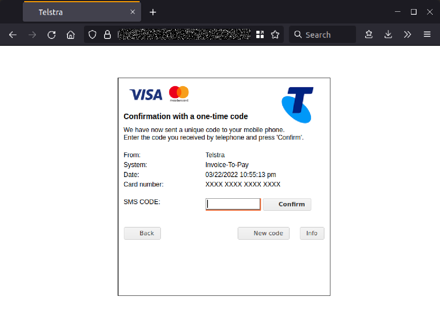Request a New code

[264, 233]
